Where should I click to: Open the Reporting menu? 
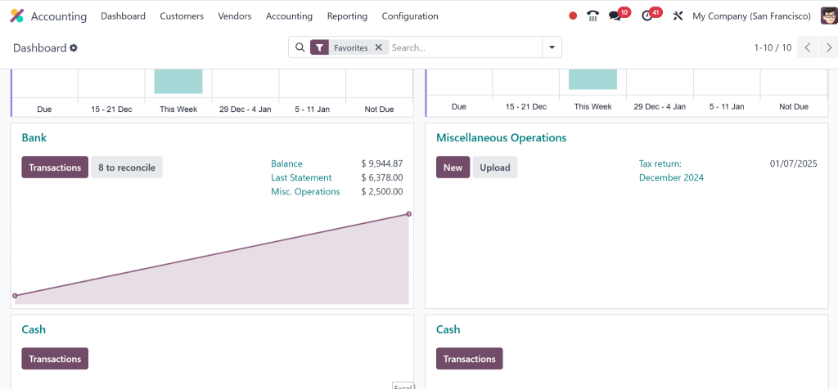(x=347, y=16)
